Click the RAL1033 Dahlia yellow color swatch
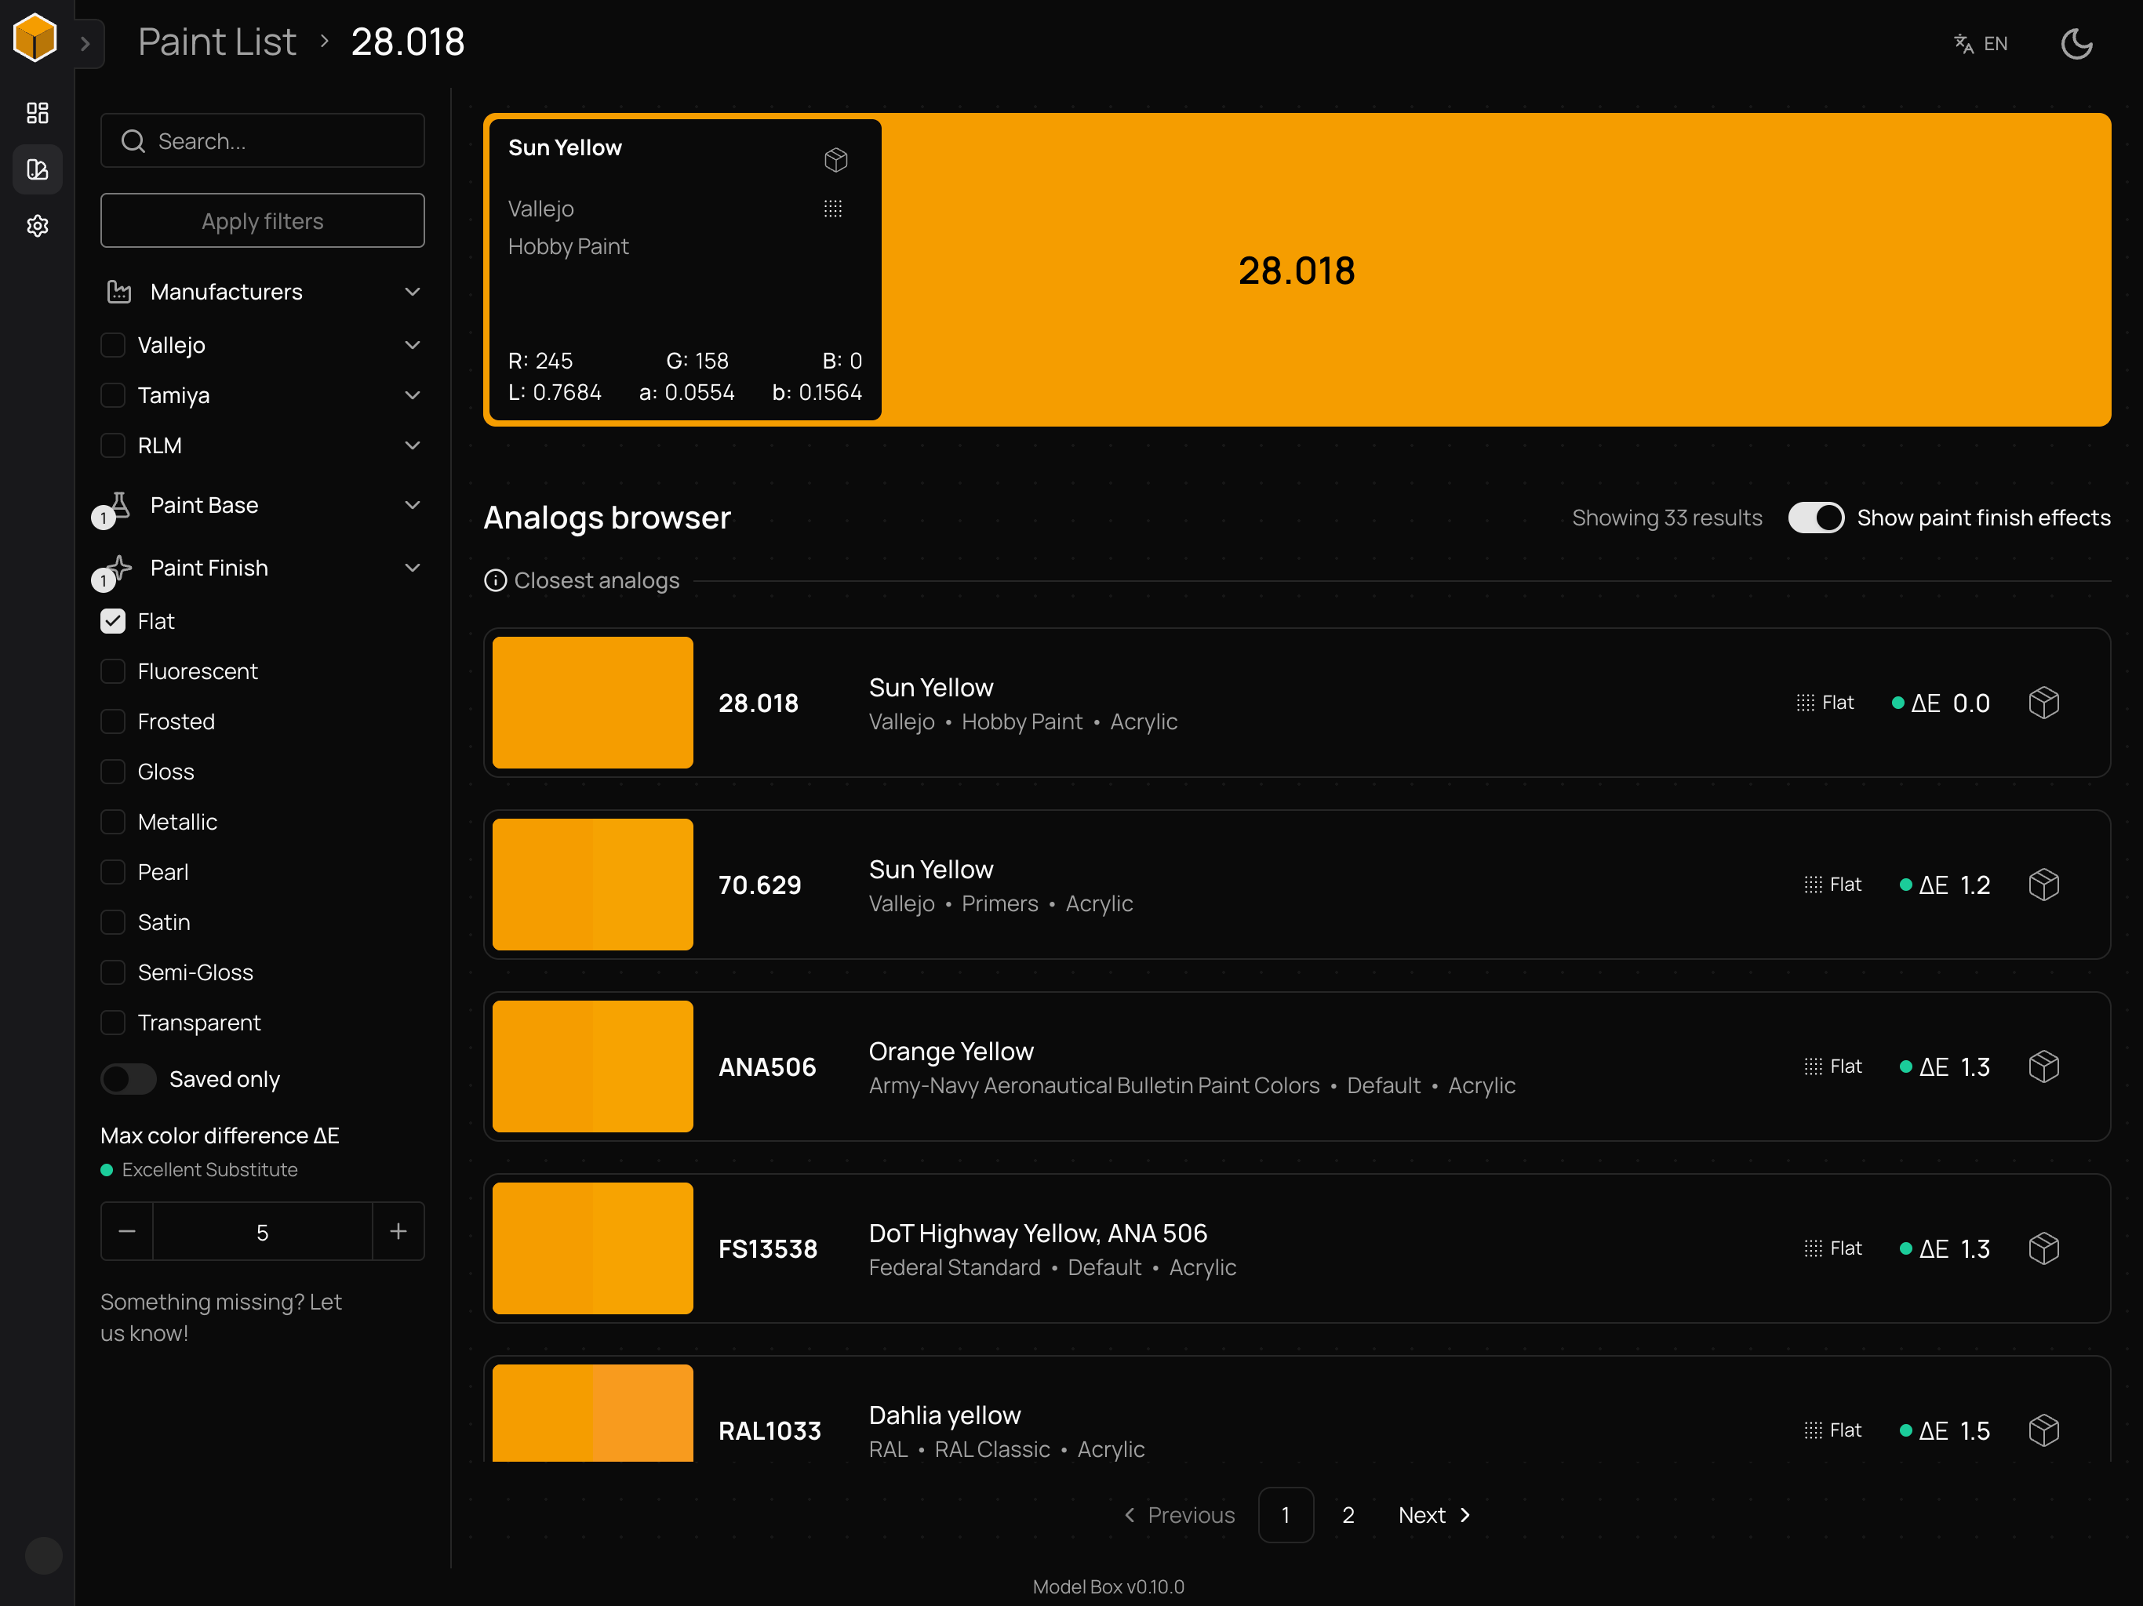The width and height of the screenshot is (2143, 1606). point(592,1412)
